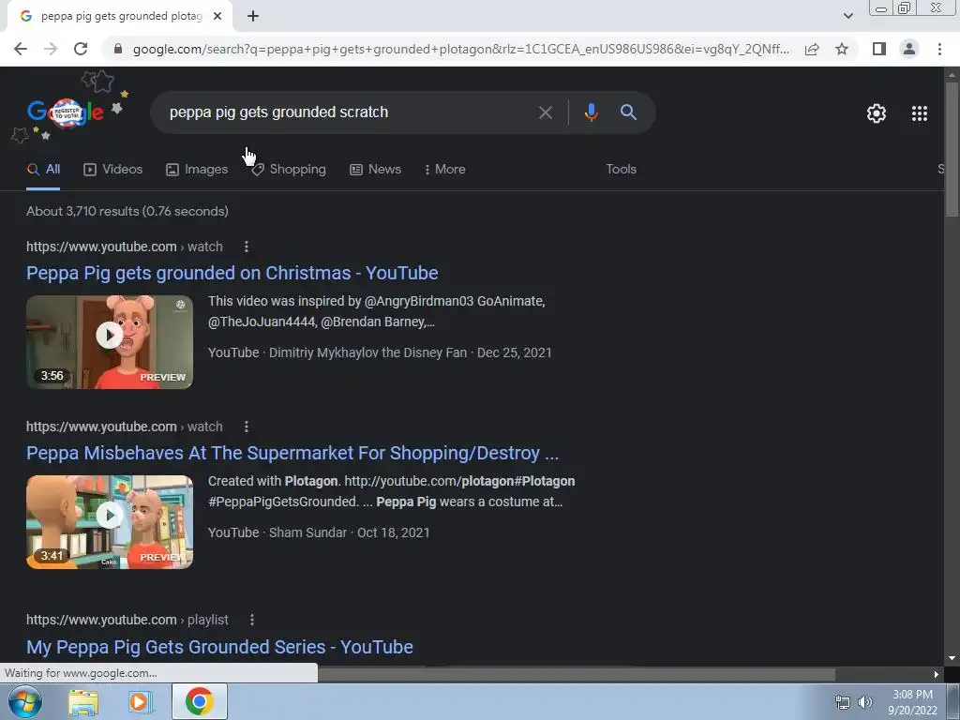Expand the More search categories menu

(x=445, y=170)
